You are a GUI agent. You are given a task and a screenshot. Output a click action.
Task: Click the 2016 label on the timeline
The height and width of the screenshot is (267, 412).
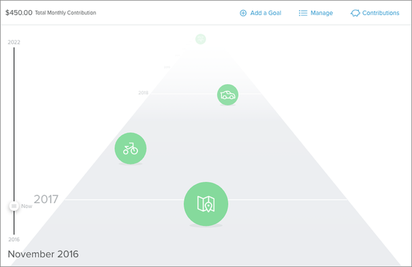tap(14, 239)
